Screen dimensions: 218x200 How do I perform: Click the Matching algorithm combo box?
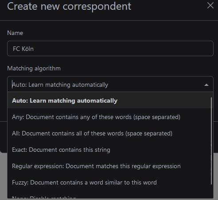click(x=110, y=85)
